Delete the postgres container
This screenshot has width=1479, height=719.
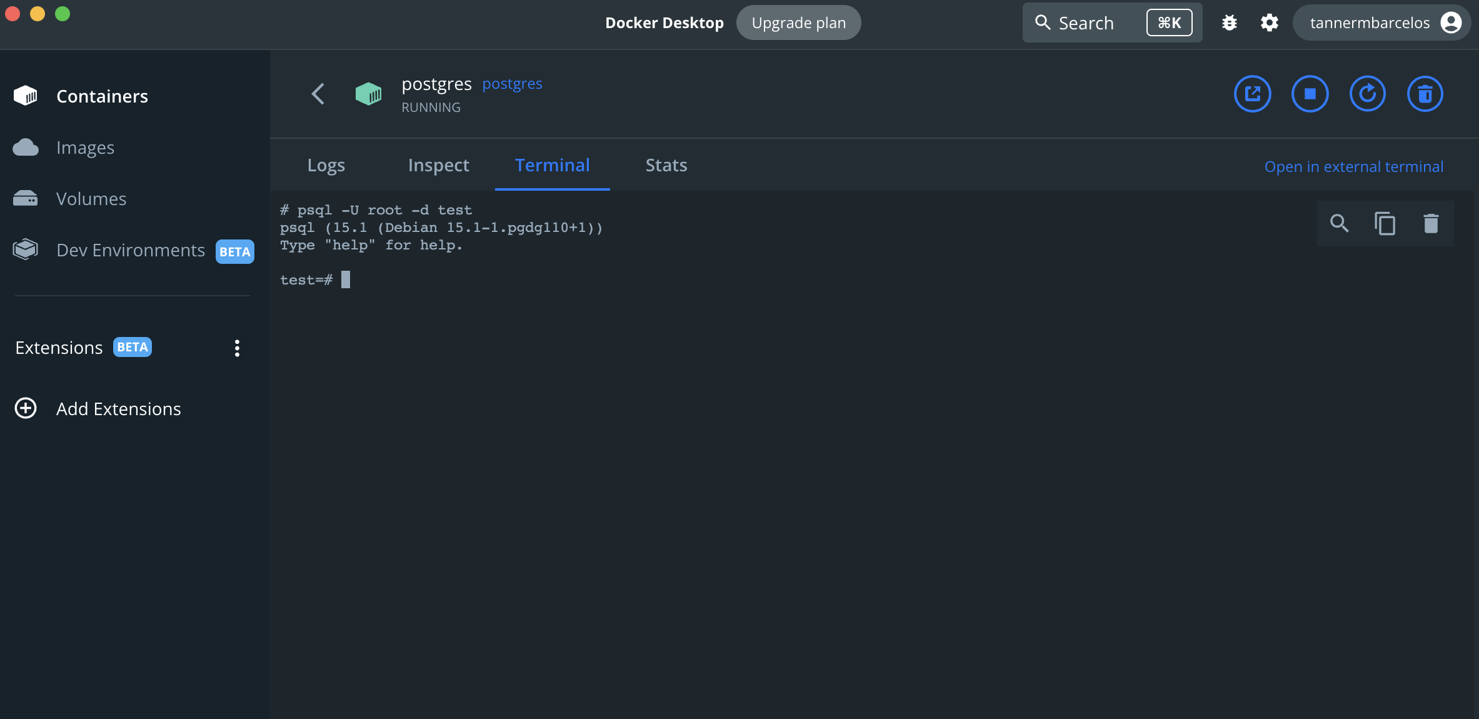coord(1425,94)
